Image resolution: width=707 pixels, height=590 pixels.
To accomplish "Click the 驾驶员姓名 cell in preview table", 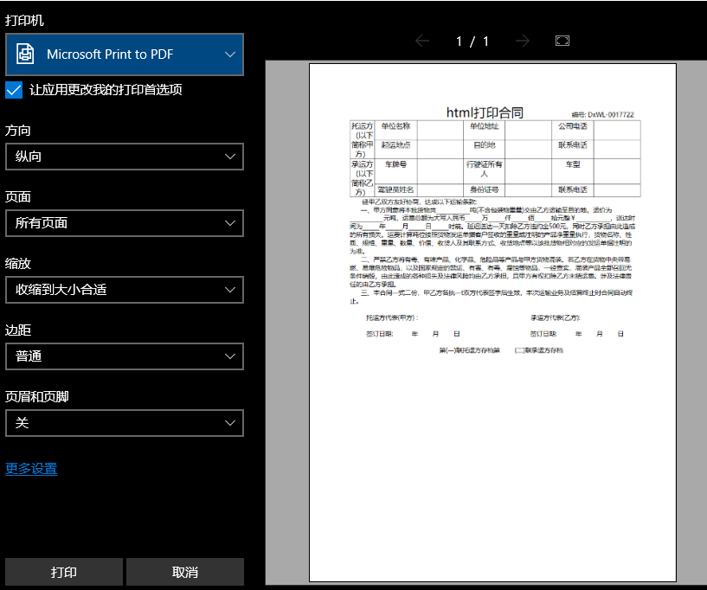I will pyautogui.click(x=395, y=189).
